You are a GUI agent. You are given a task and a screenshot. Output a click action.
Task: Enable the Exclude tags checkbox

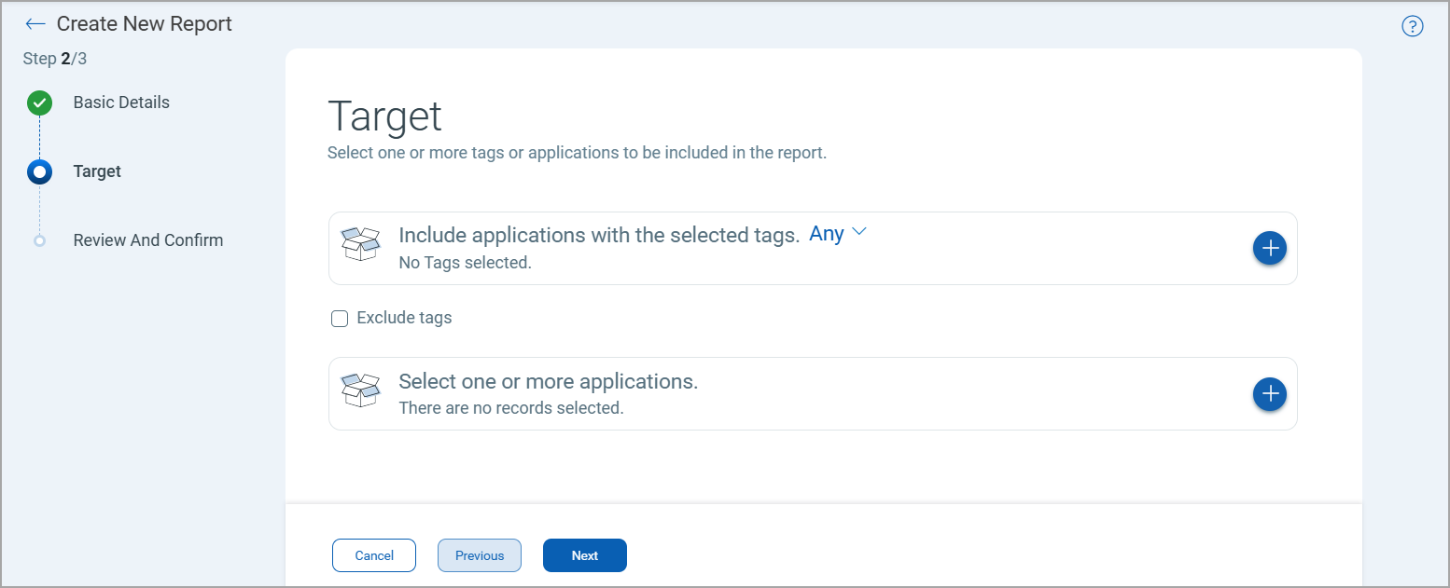pos(340,319)
